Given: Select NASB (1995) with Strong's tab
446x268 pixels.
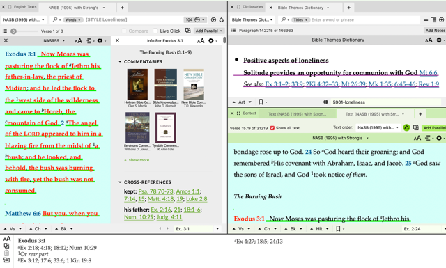Looking at the screenshot, I should tap(73, 8).
